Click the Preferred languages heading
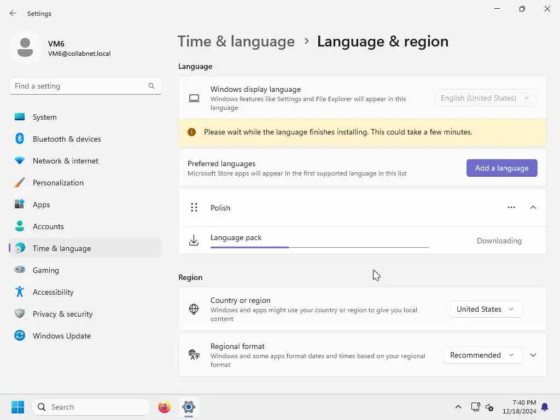The width and height of the screenshot is (560, 420). click(x=221, y=164)
